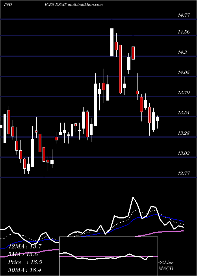
Task: Click the 13.03 price axis label
Action: [x=184, y=153]
